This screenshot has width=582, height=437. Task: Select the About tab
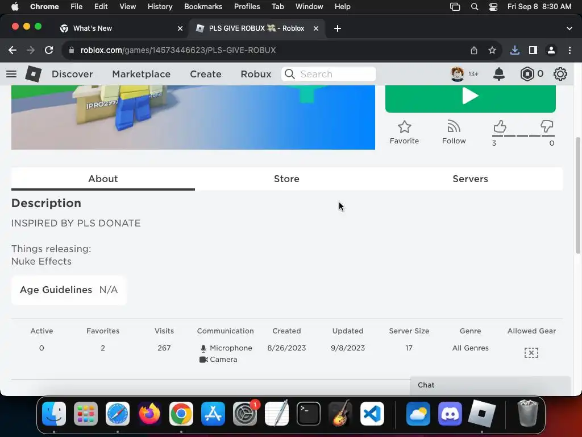103,179
